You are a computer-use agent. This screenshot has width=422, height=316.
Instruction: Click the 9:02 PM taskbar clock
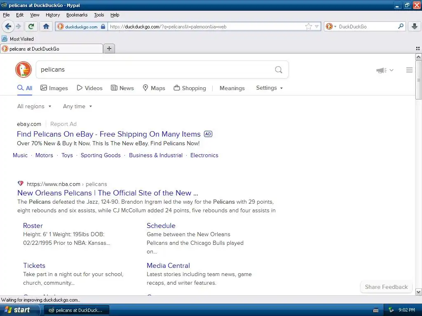(407, 310)
